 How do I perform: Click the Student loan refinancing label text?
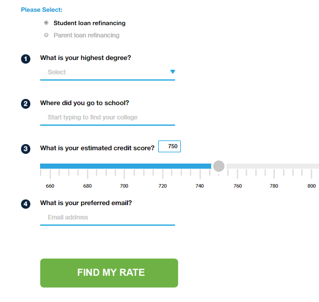click(89, 23)
